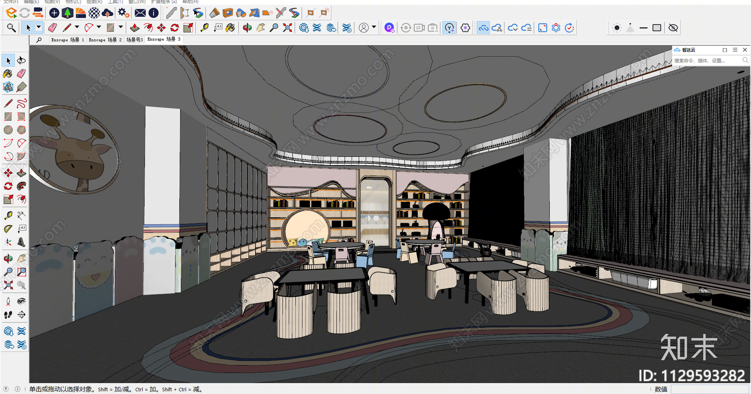This screenshot has height=394, width=751.
Task: Switch to 场景号3 tab
Action: [135, 40]
